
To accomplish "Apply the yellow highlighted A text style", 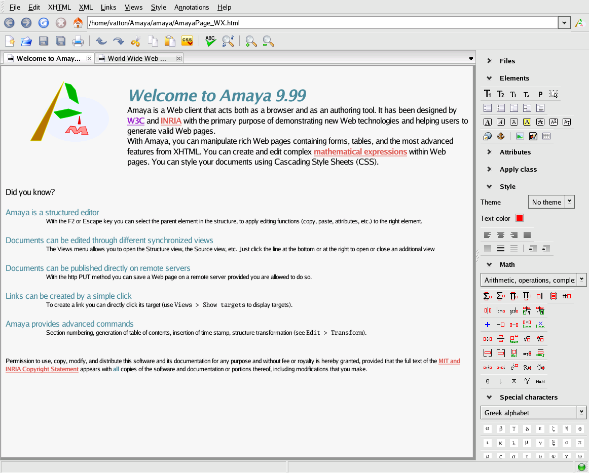I will tap(527, 122).
